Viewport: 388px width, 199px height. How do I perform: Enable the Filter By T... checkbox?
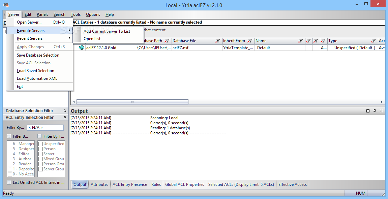pyautogui.click(x=39, y=136)
